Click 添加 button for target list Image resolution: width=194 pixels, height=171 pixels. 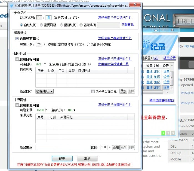123,91
